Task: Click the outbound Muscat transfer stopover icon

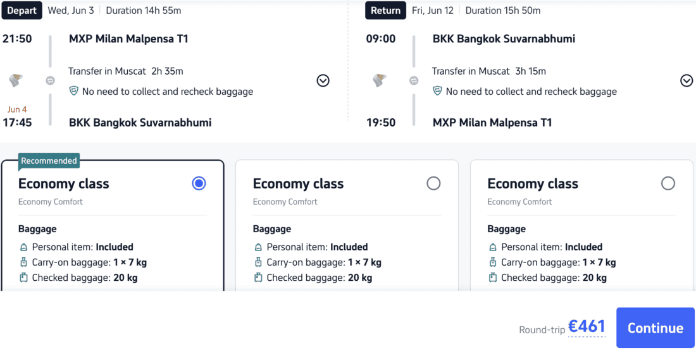Action: point(50,81)
